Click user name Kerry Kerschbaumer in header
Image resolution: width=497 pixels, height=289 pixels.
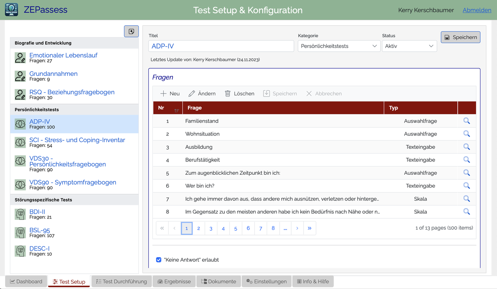pos(426,10)
